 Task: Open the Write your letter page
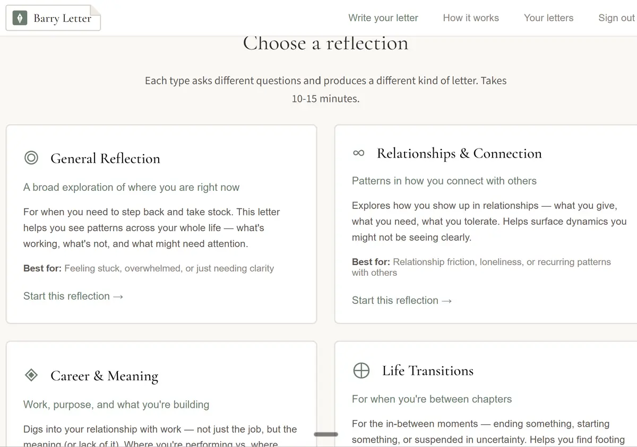(383, 18)
